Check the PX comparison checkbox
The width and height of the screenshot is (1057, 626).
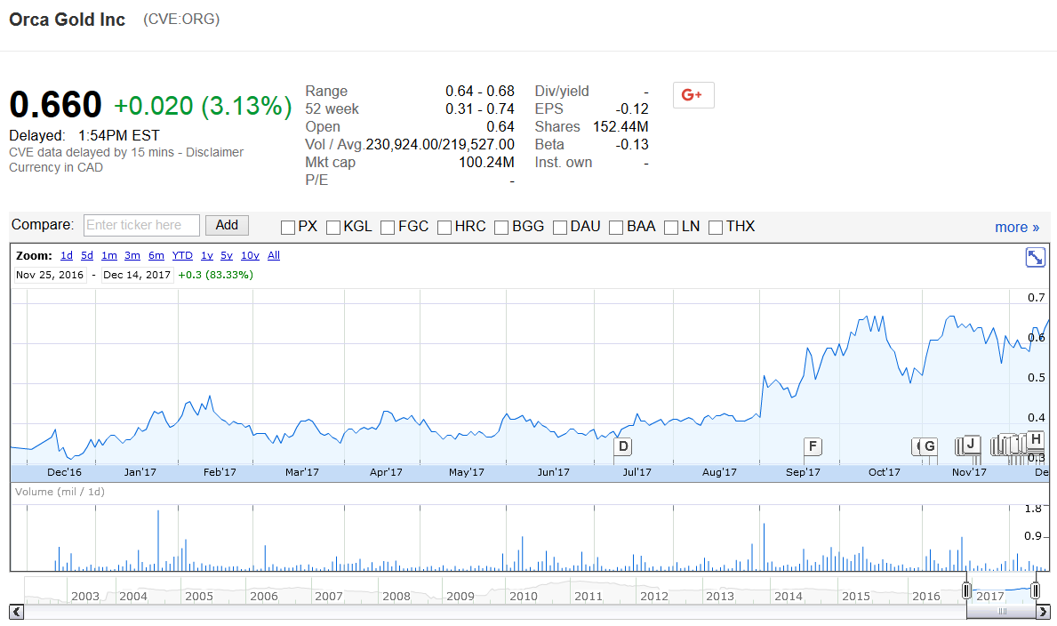(x=288, y=228)
